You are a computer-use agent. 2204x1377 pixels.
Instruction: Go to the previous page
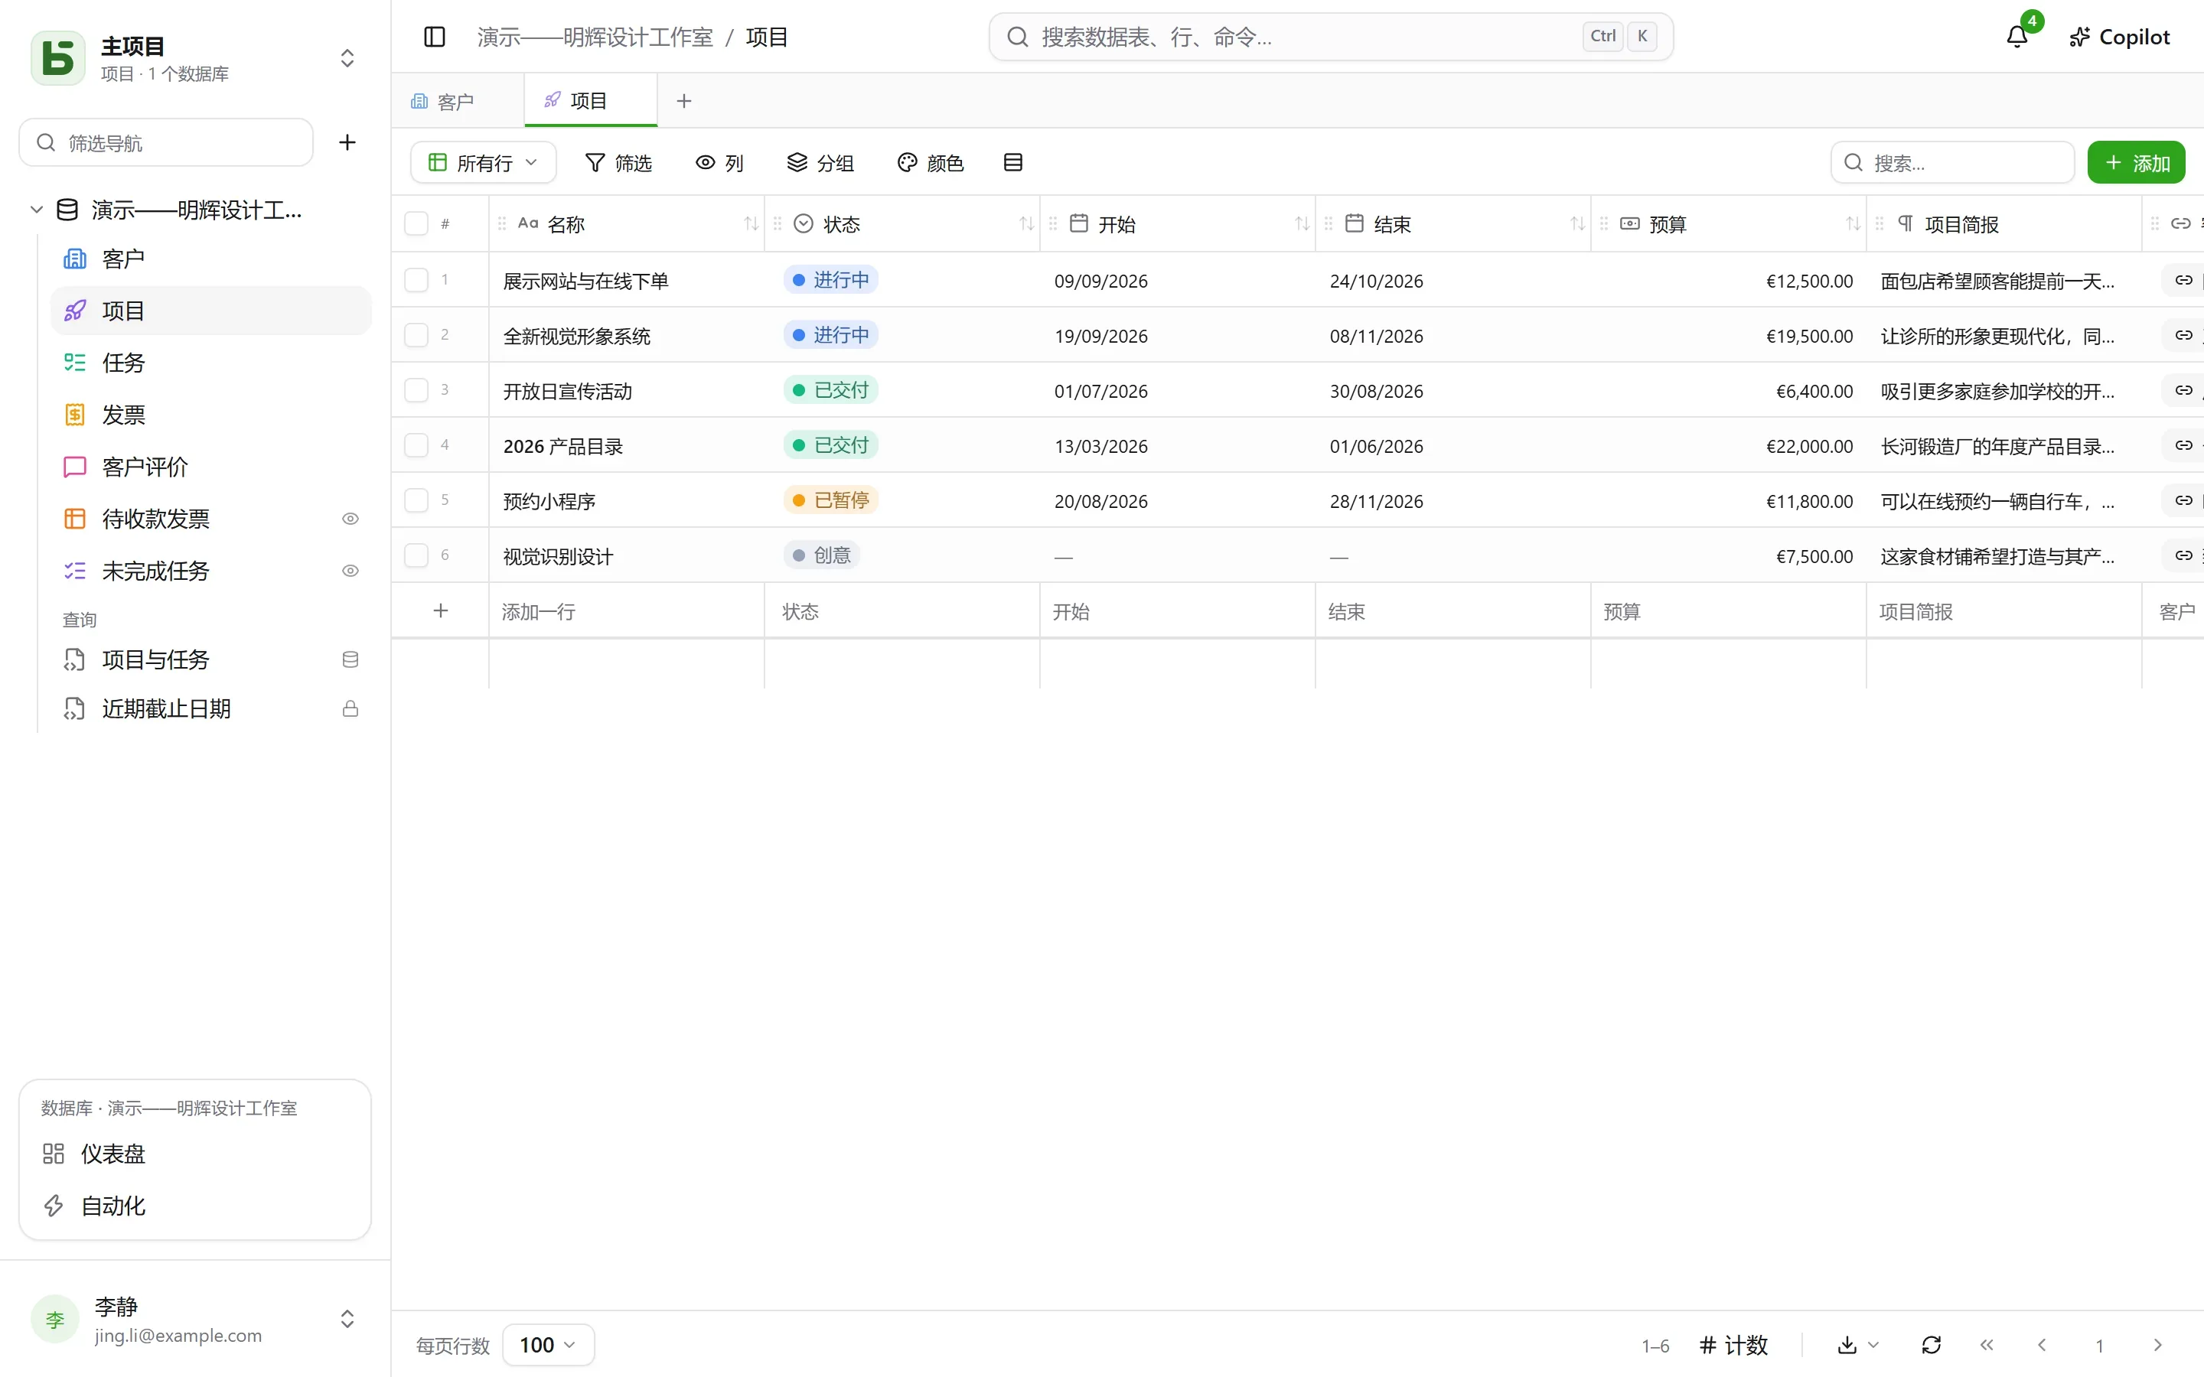point(2042,1345)
